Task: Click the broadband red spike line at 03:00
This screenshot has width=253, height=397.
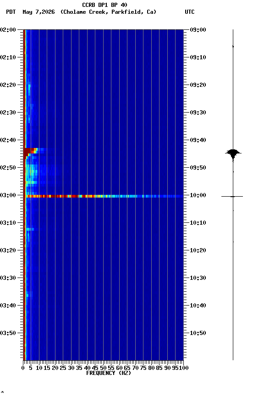Action: pos(104,196)
